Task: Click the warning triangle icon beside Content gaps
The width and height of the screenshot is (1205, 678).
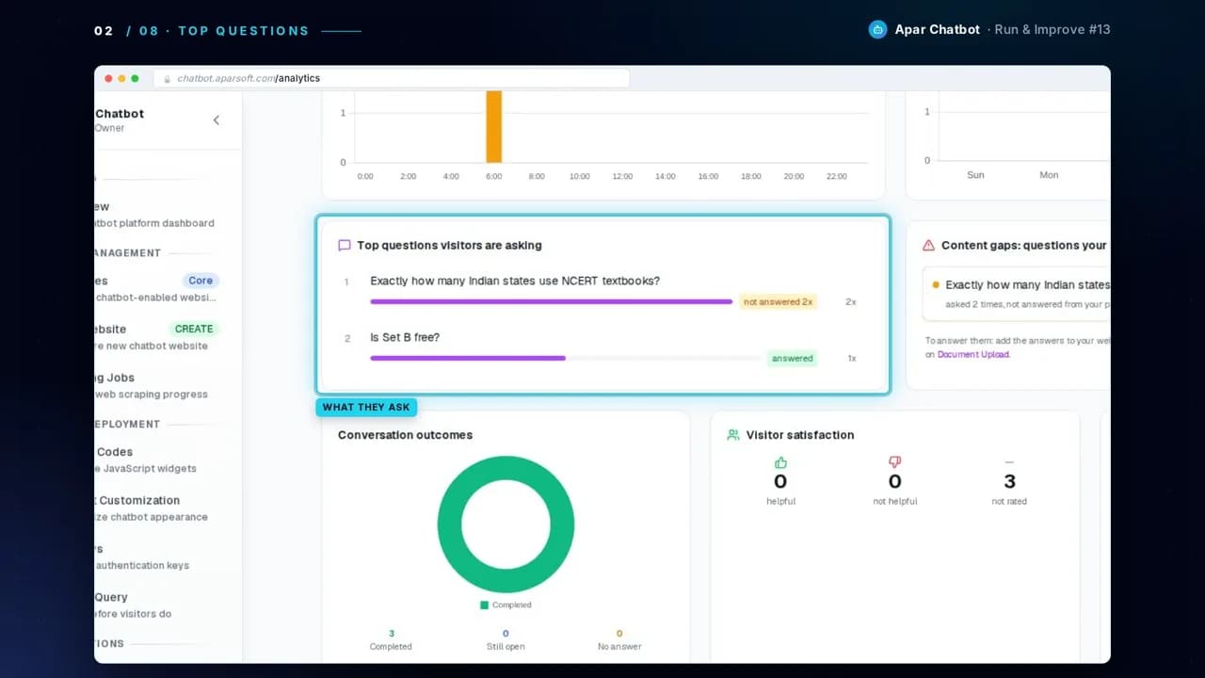Action: point(929,245)
